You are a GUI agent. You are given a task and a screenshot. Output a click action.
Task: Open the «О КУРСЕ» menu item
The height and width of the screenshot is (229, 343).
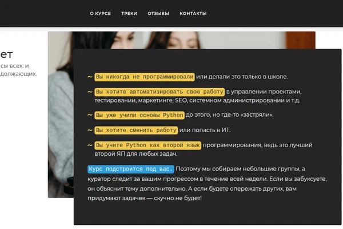(x=100, y=14)
